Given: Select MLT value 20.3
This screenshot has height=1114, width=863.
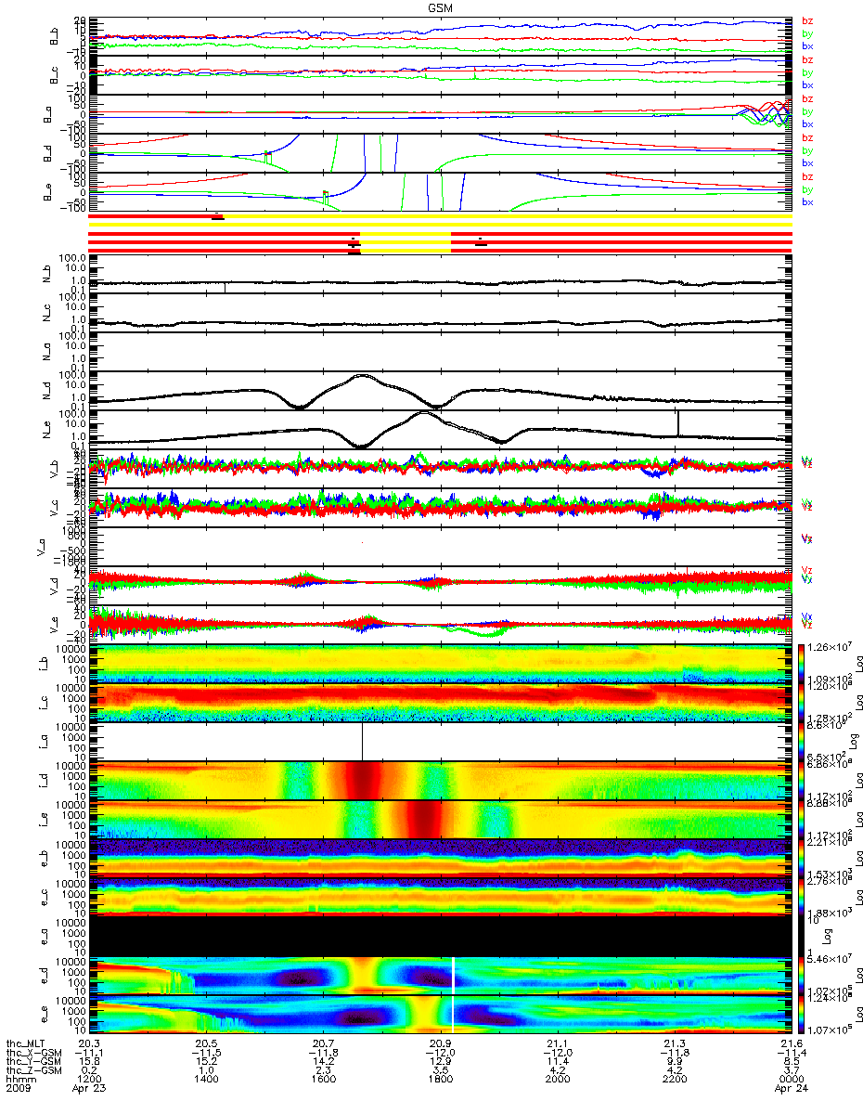Looking at the screenshot, I should pyautogui.click(x=90, y=1043).
